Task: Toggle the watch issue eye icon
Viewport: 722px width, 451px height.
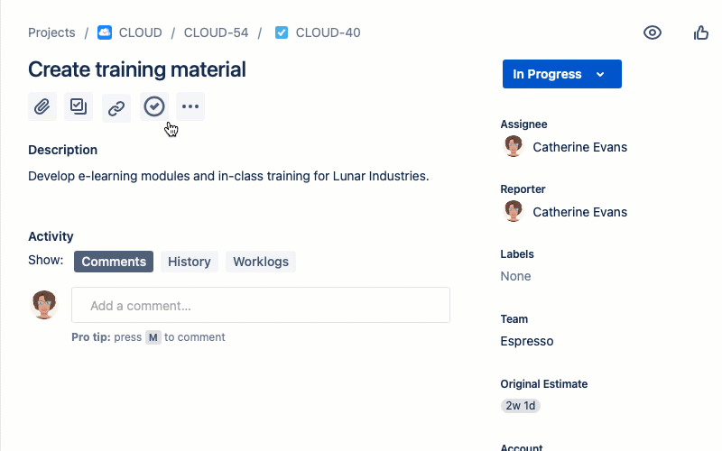Action: (x=652, y=32)
